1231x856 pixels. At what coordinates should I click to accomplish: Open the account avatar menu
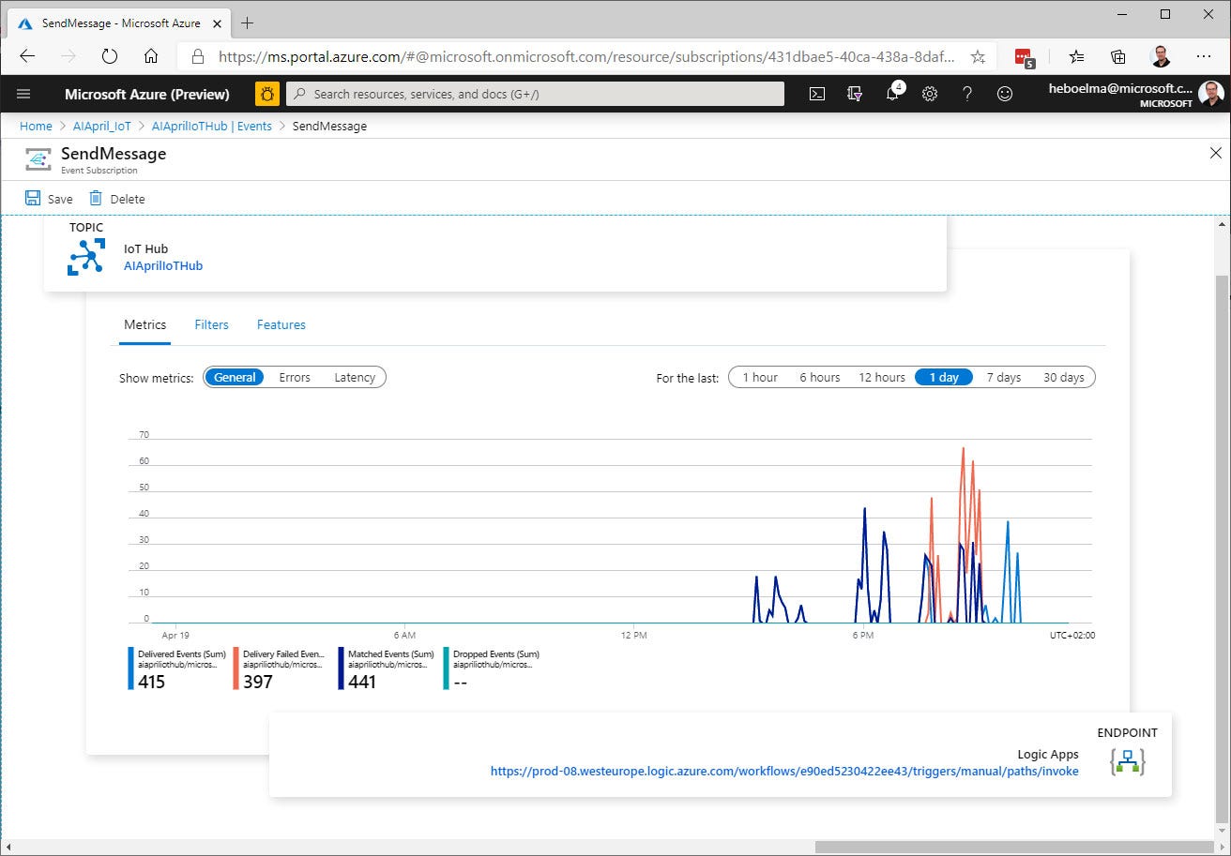point(1210,94)
